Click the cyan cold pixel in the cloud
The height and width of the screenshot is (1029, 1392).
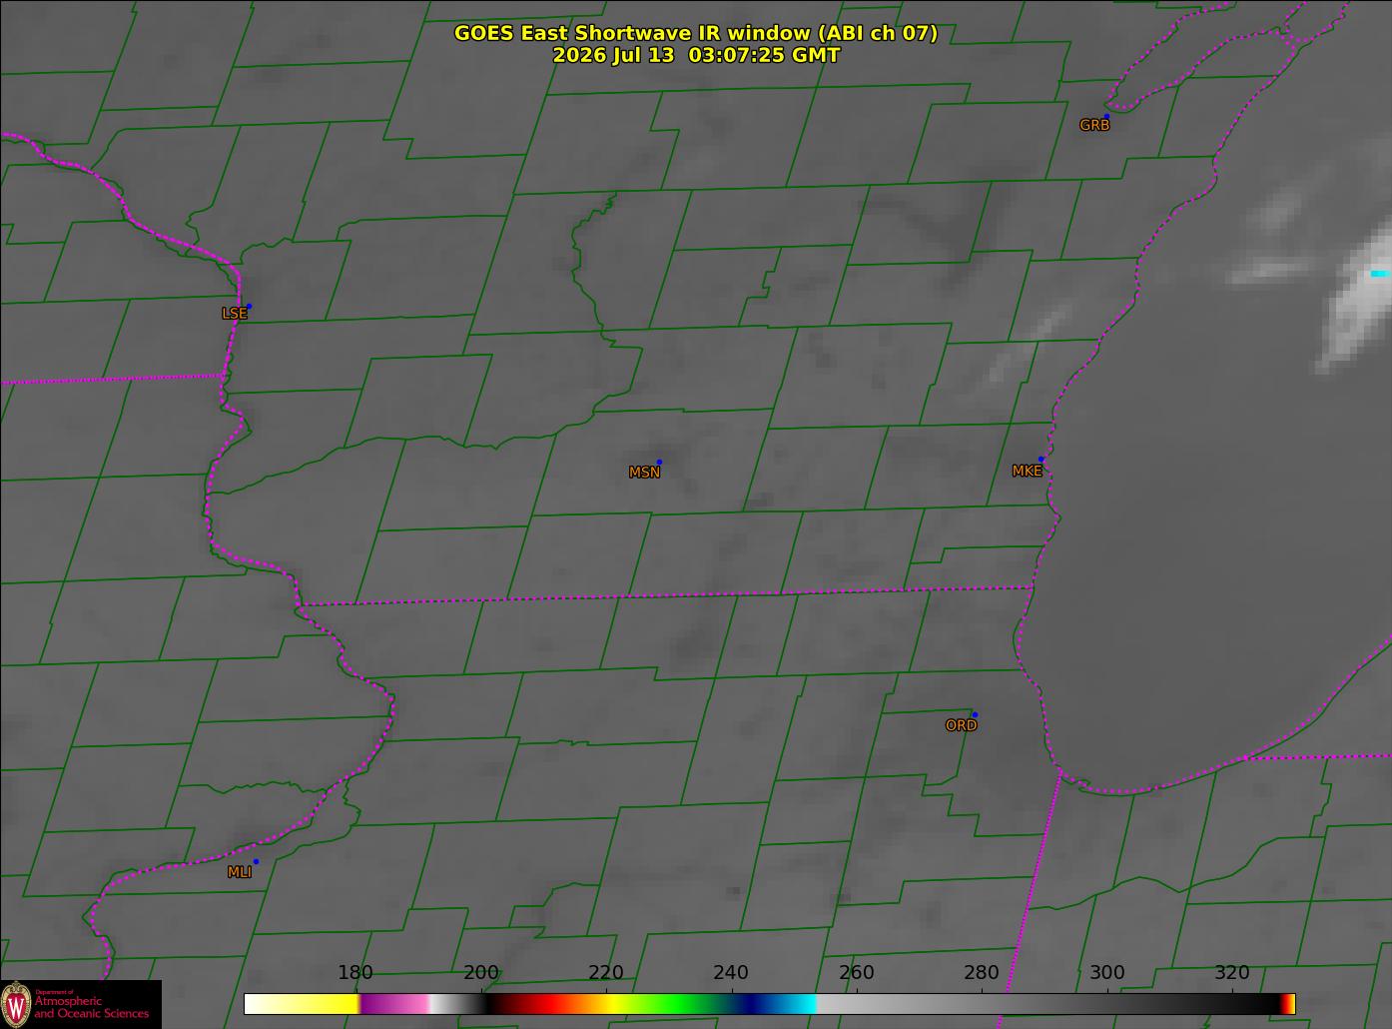tap(1380, 273)
